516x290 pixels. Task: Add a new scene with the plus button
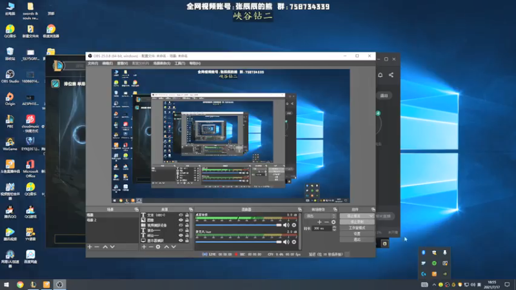pyautogui.click(x=90, y=247)
